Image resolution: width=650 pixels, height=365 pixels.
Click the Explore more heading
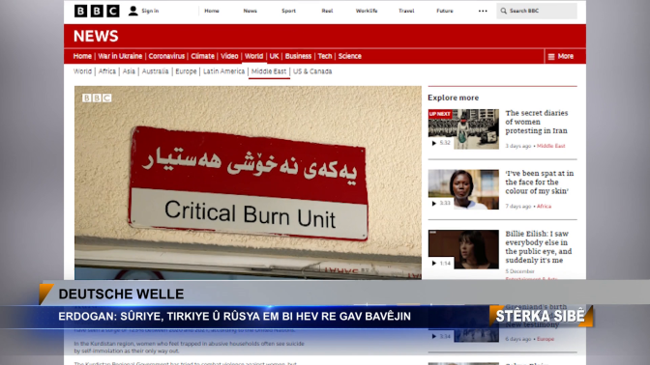(x=453, y=98)
